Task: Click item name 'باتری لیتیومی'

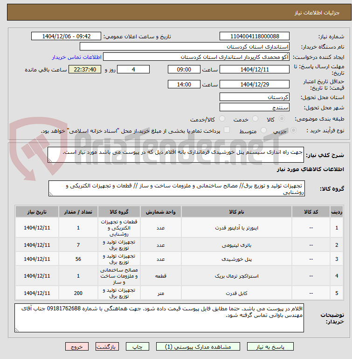Action: pyautogui.click(x=236, y=245)
